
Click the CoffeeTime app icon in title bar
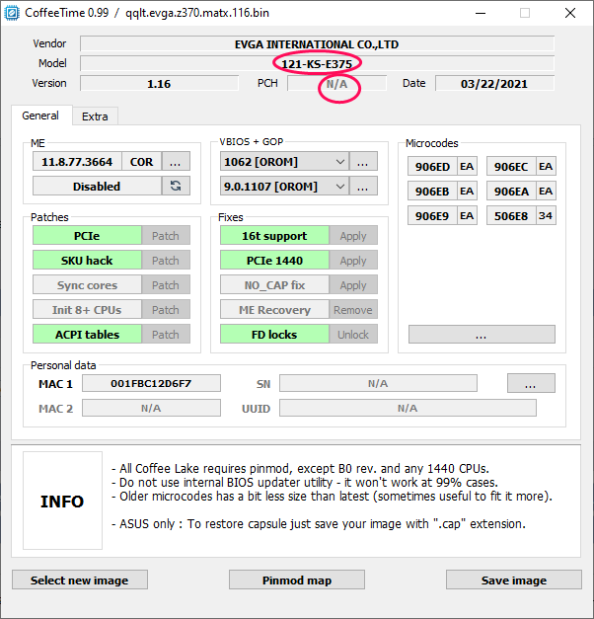[x=12, y=13]
